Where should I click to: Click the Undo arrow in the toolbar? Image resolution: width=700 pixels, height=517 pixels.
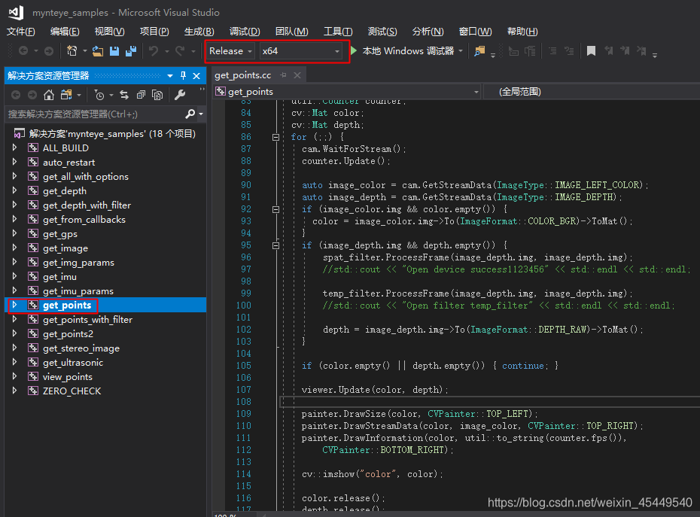[154, 51]
